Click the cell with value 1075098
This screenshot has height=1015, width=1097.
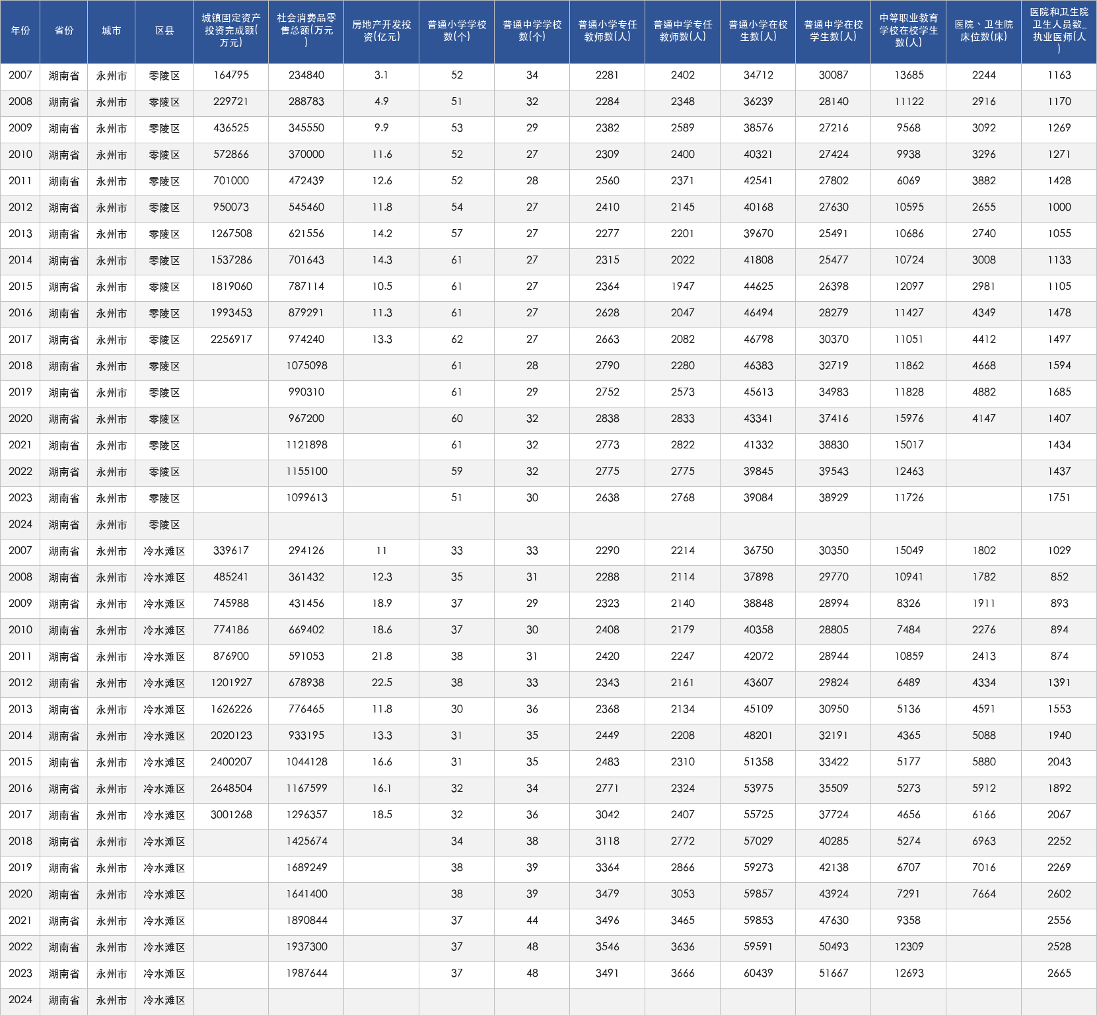pyautogui.click(x=306, y=367)
